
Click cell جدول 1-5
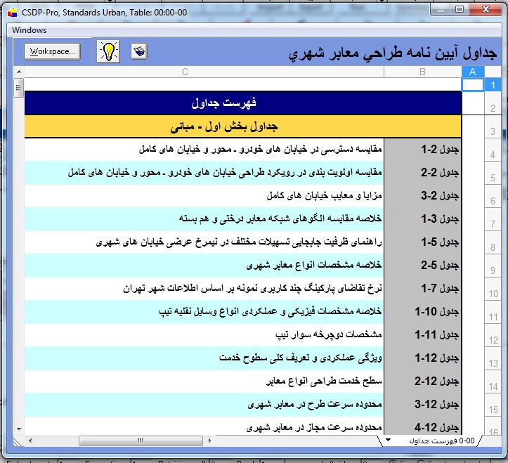[423, 242]
